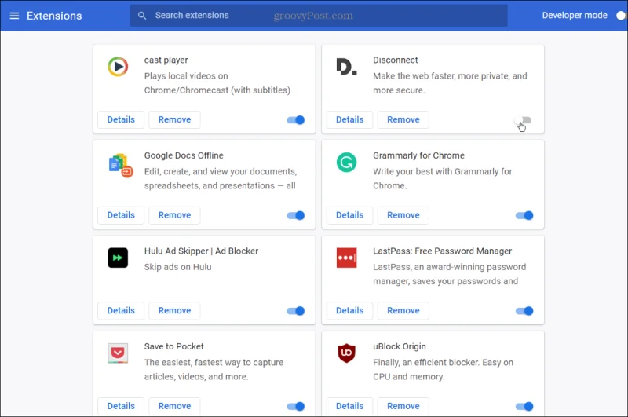628x417 pixels.
Task: Click the Disconnect extension logo
Action: (346, 67)
